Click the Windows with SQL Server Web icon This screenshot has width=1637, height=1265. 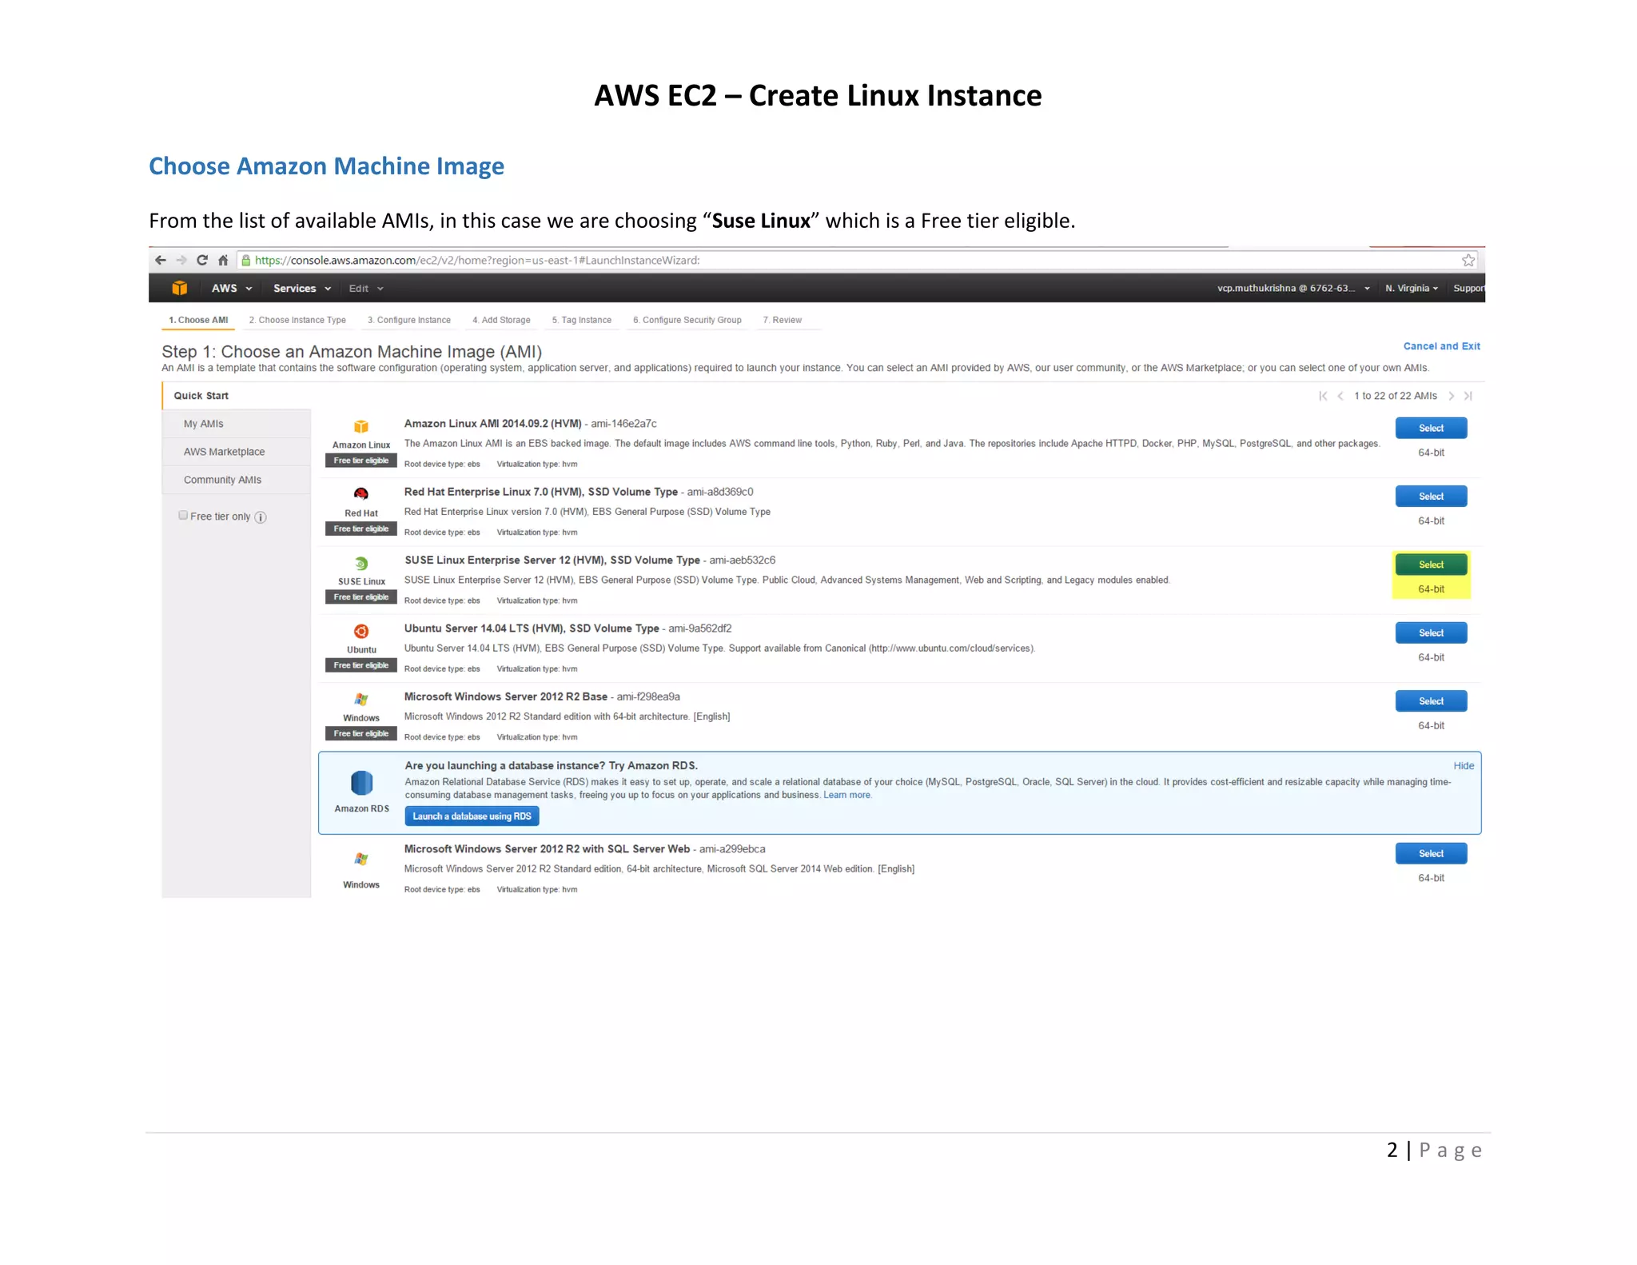pyautogui.click(x=361, y=859)
